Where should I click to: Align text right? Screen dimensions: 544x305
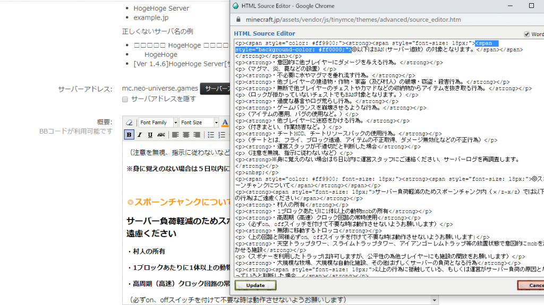(x=197, y=135)
